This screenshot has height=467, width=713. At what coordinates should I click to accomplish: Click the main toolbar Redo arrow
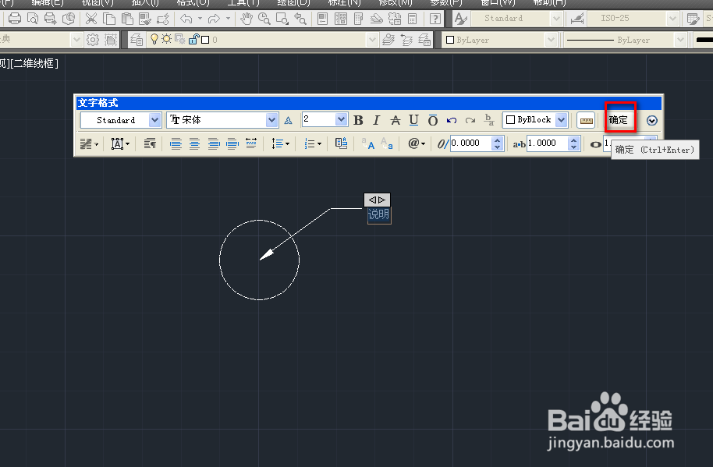tap(214, 19)
